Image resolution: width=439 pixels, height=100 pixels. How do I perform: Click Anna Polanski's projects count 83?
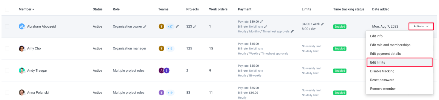(x=188, y=93)
